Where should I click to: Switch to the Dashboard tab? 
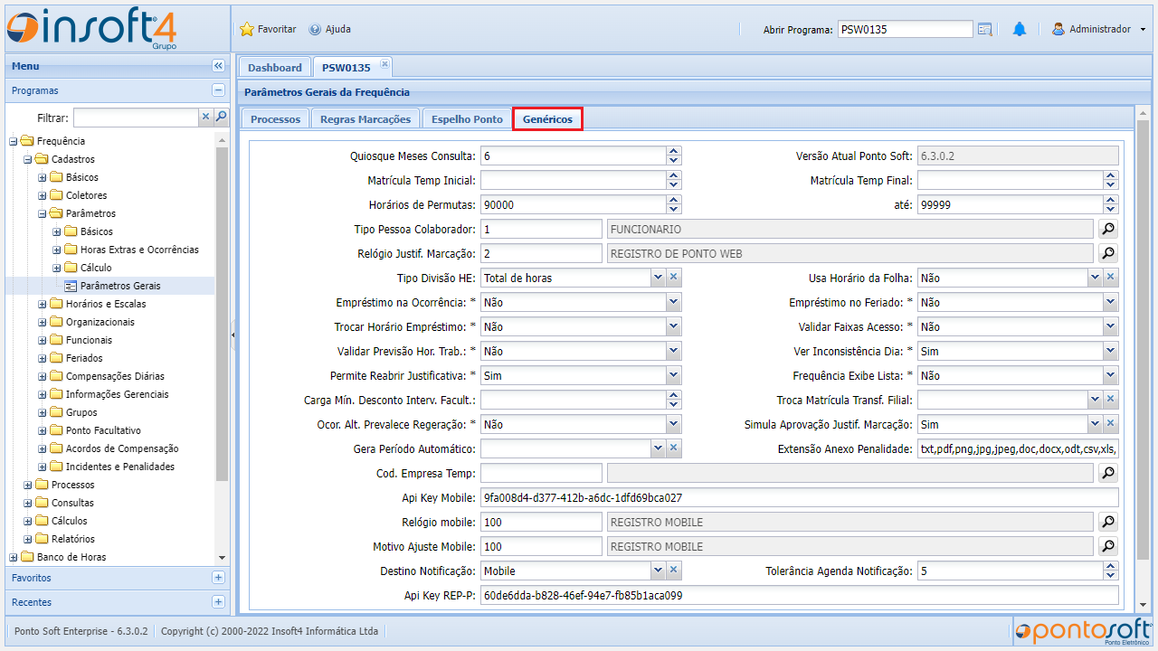click(x=274, y=68)
